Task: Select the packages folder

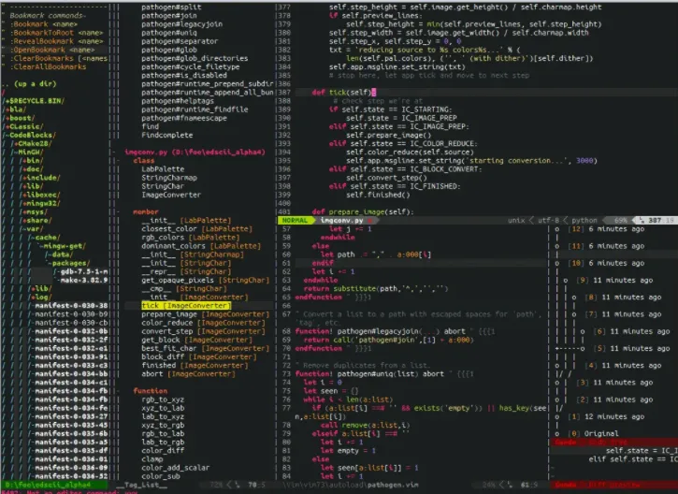Action: 69,263
